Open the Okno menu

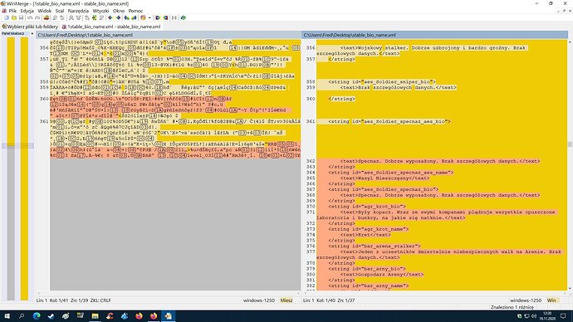(119, 11)
